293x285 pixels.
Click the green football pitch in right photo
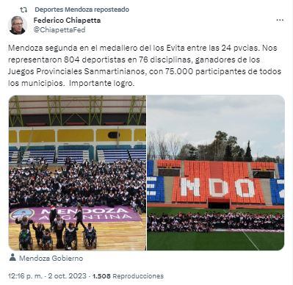pyautogui.click(x=216, y=241)
